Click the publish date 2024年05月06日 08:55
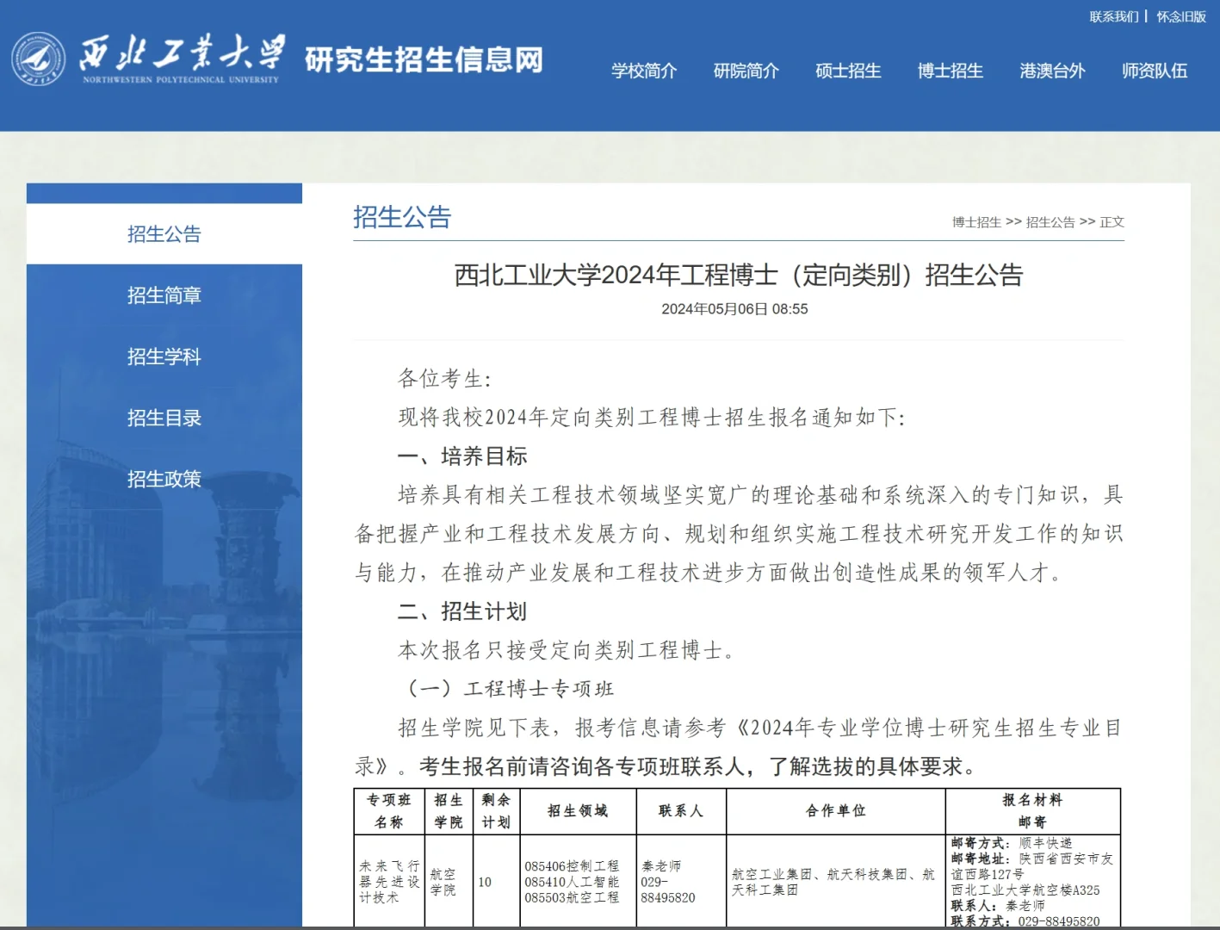The width and height of the screenshot is (1220, 930). [x=734, y=309]
